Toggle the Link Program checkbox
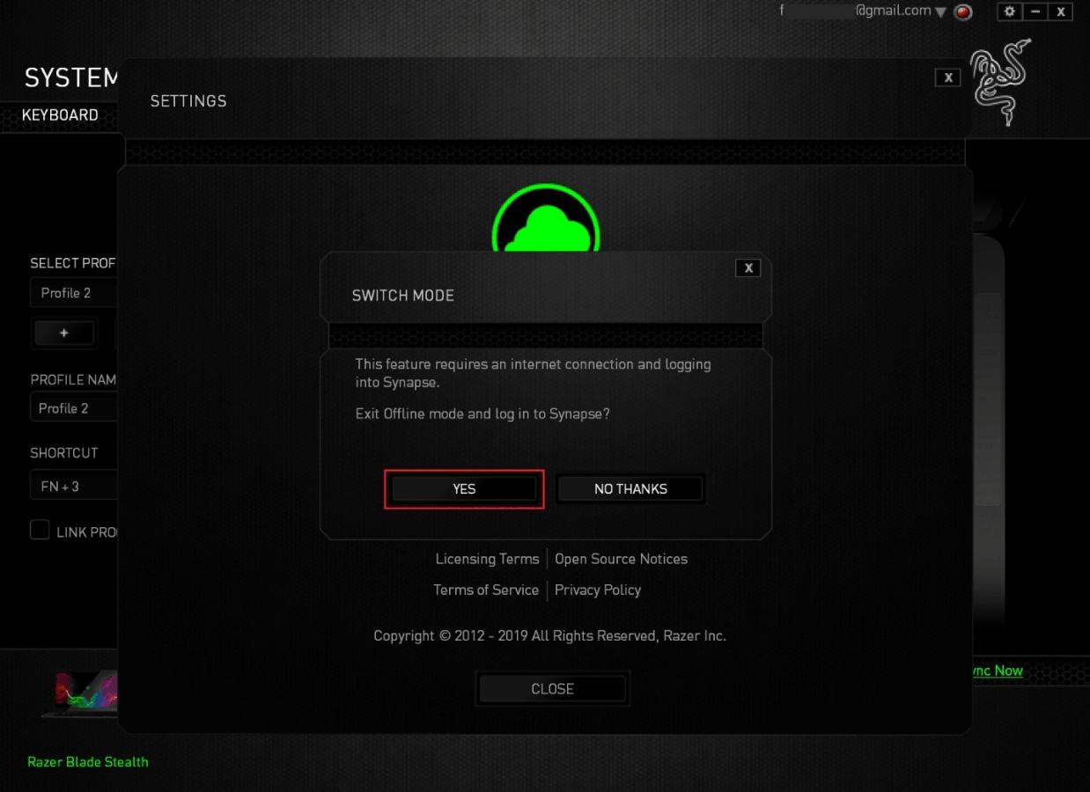The height and width of the screenshot is (792, 1090). pyautogui.click(x=40, y=530)
